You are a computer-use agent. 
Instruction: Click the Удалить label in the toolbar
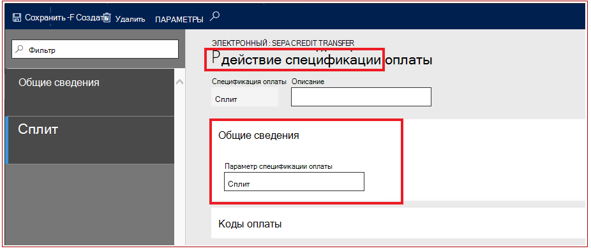pyautogui.click(x=130, y=19)
